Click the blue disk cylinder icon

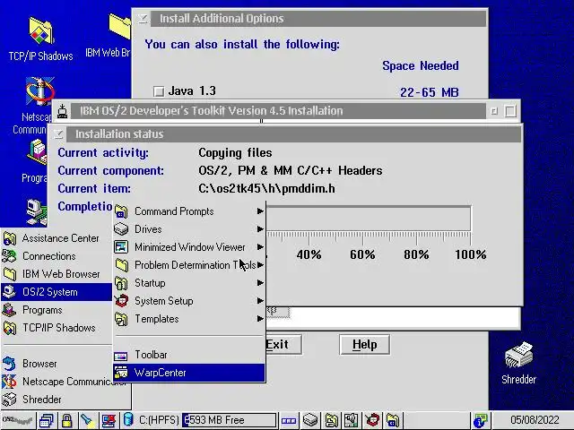click(x=128, y=419)
